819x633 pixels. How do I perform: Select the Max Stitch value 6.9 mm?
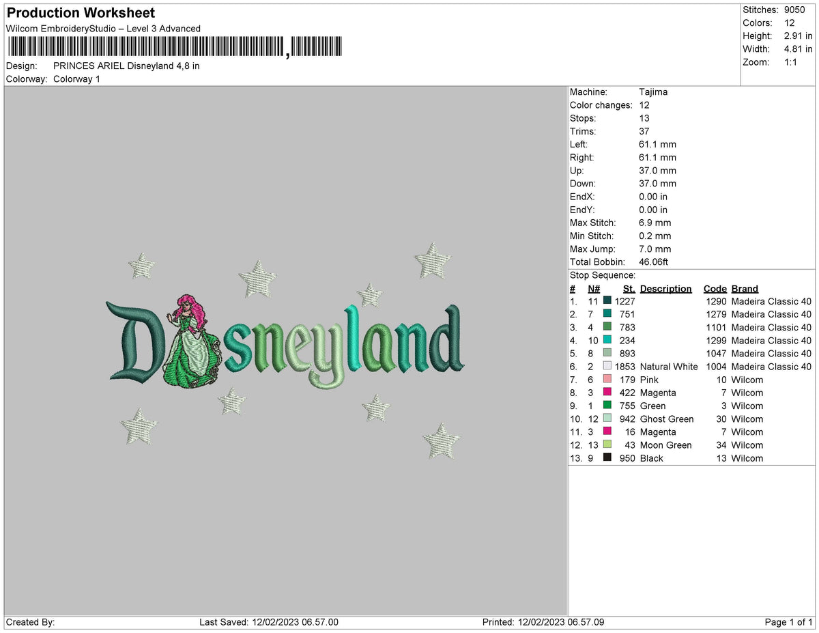click(x=655, y=223)
